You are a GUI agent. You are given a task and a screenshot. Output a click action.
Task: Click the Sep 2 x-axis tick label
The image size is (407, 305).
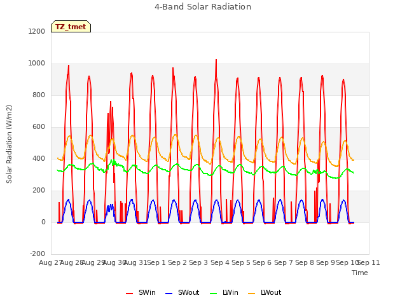click(177, 262)
